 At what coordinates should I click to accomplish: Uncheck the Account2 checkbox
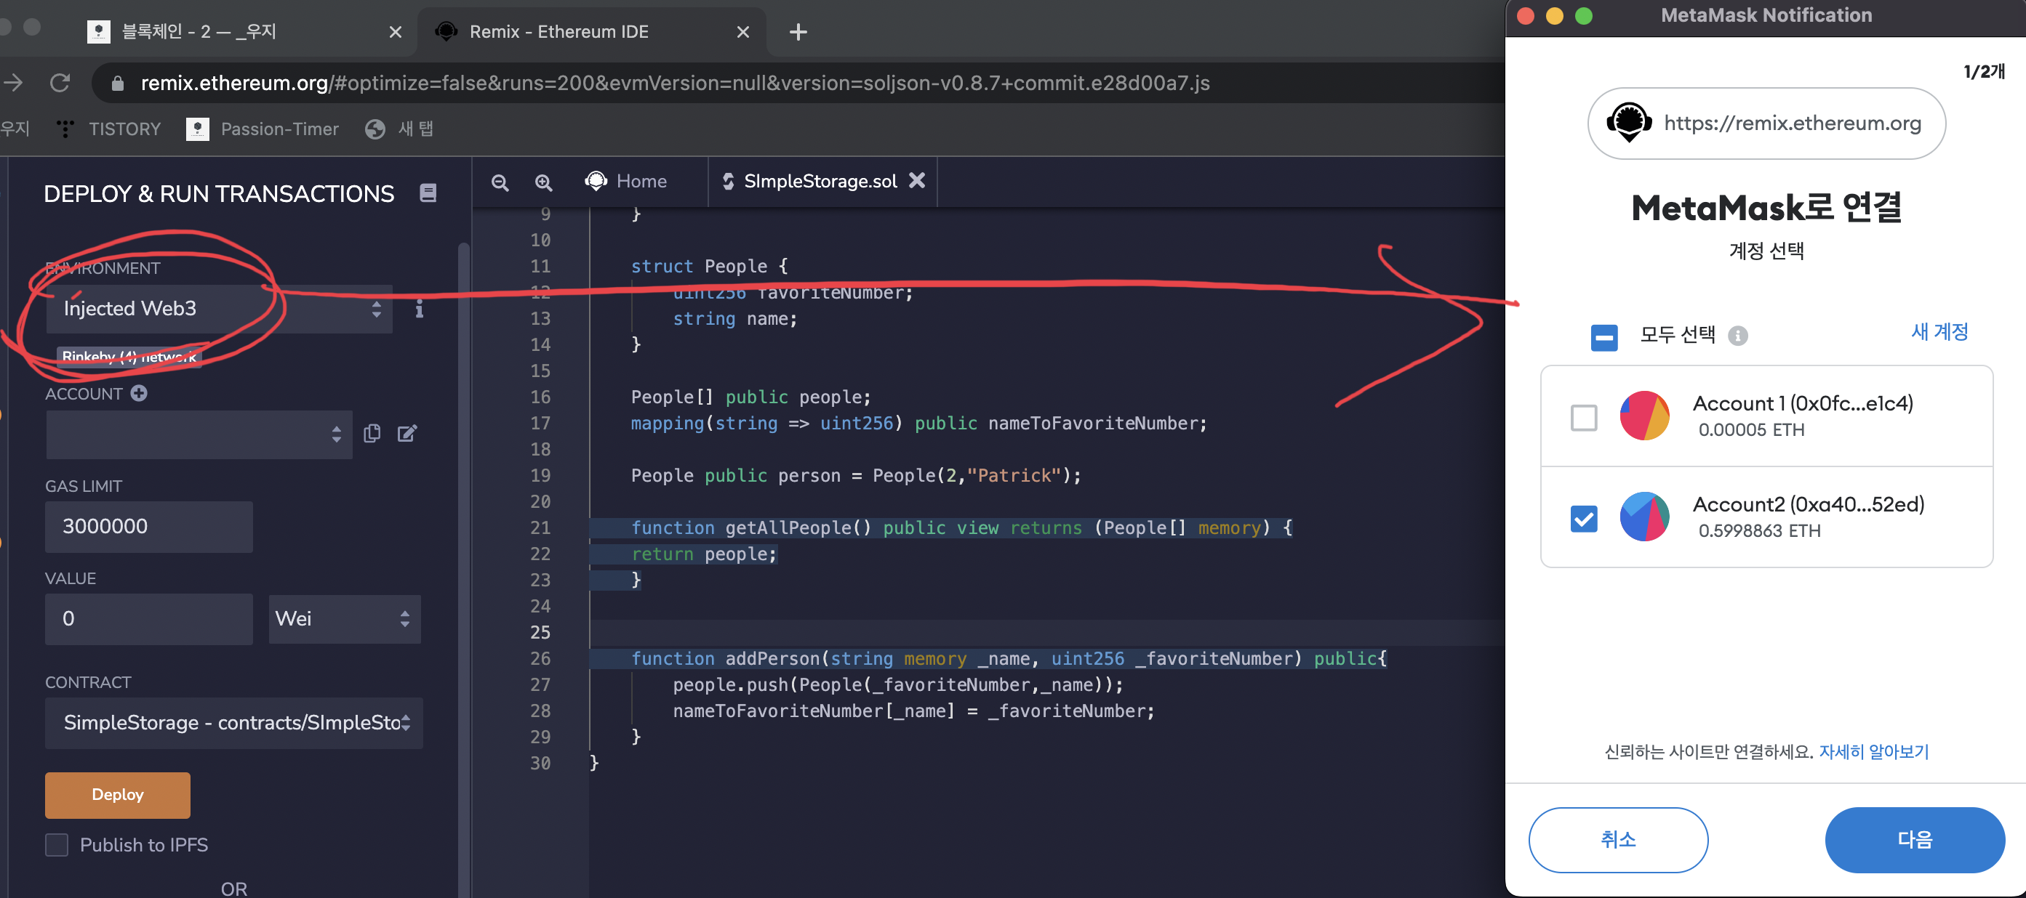coord(1583,519)
